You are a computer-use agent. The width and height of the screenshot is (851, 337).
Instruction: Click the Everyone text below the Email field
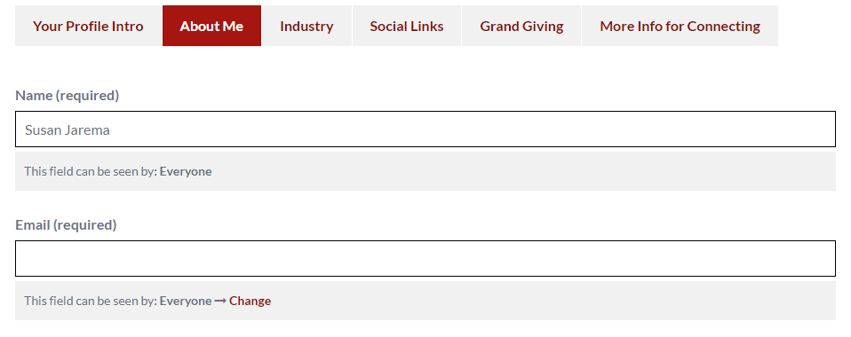click(x=186, y=301)
